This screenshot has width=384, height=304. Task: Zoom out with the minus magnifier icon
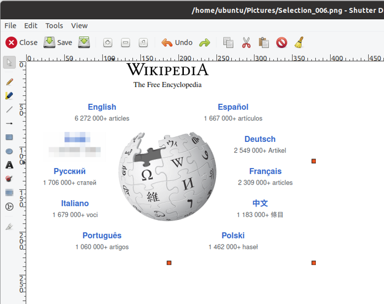(126, 42)
